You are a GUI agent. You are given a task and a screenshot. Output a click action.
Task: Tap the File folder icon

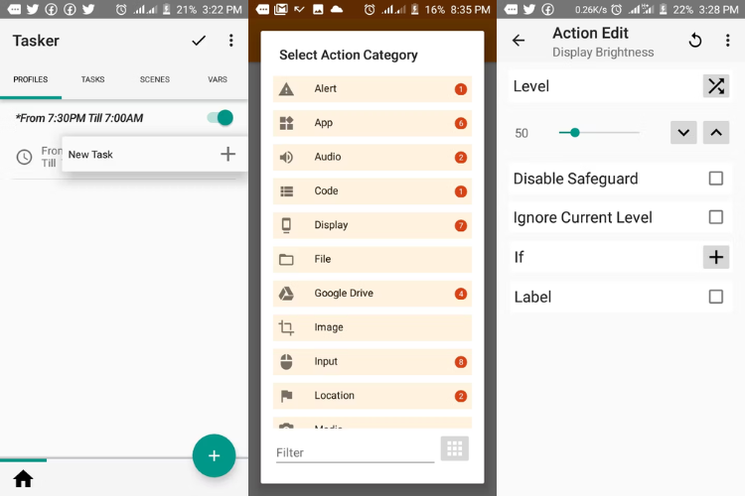[x=286, y=260]
